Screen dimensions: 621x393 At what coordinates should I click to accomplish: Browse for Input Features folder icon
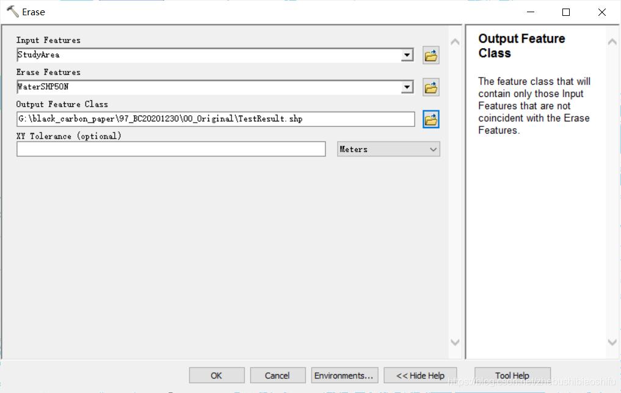pos(431,56)
